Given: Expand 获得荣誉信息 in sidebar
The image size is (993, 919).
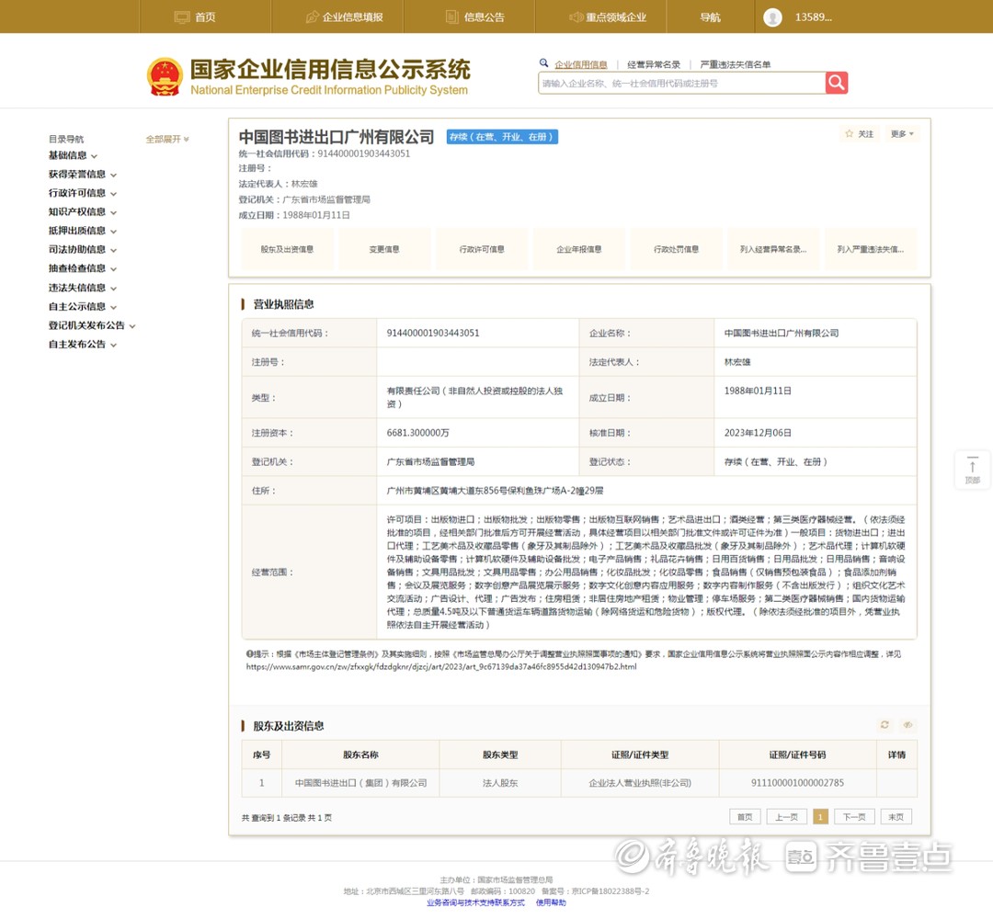Looking at the screenshot, I should click(x=83, y=174).
